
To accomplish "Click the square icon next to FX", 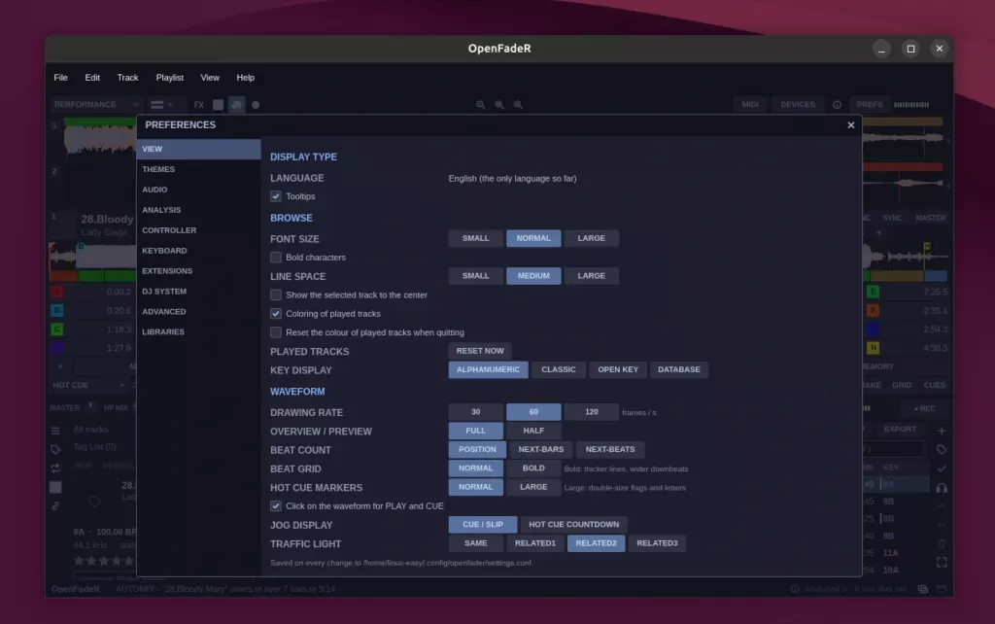I will click(x=218, y=105).
